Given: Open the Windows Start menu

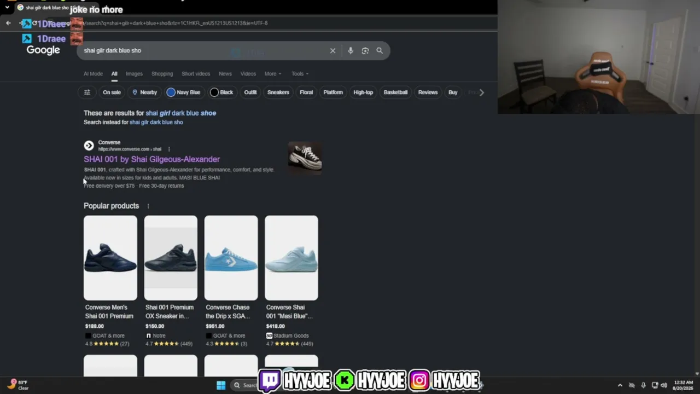Looking at the screenshot, I should pyautogui.click(x=221, y=385).
